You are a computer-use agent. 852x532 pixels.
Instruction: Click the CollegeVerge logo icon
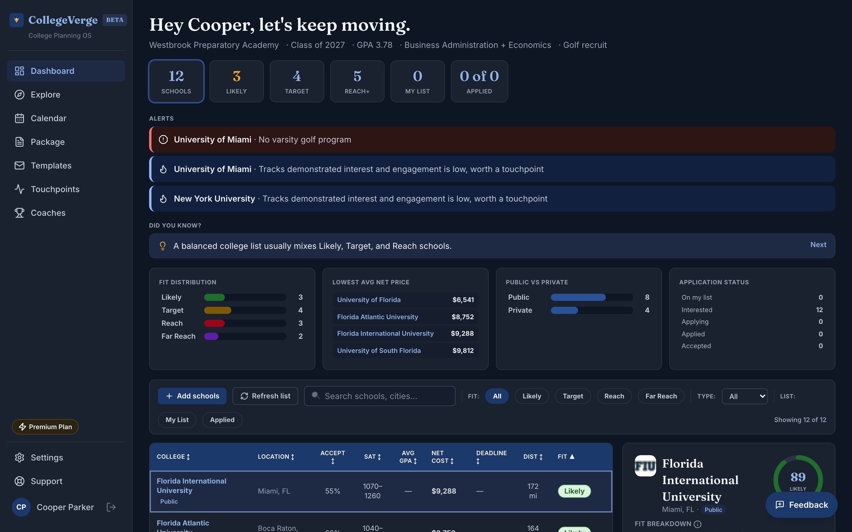click(x=16, y=20)
